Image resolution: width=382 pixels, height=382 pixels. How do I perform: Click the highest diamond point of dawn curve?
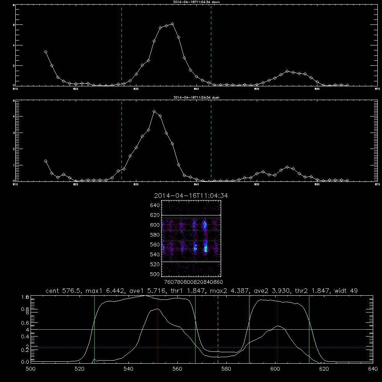(x=173, y=24)
